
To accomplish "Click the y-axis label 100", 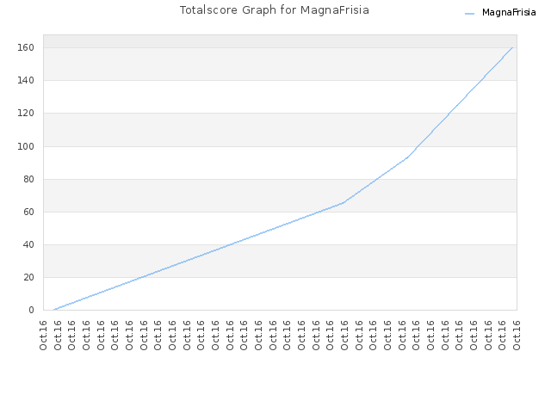I will 26,146.
